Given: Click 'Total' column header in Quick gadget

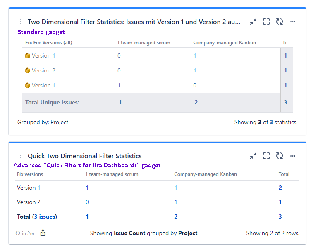Looking at the screenshot, I should [284, 174].
